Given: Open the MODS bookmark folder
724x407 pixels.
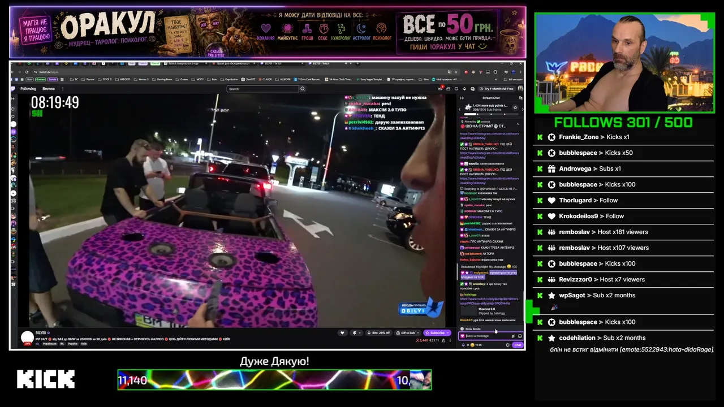Looking at the screenshot, I should pos(198,80).
